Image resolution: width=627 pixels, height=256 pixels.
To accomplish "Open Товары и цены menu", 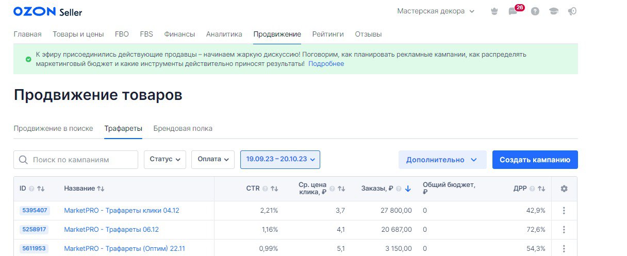I will [78, 35].
